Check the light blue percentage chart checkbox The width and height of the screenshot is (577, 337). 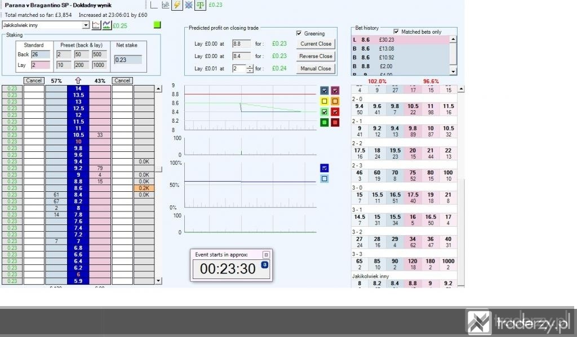point(324,178)
